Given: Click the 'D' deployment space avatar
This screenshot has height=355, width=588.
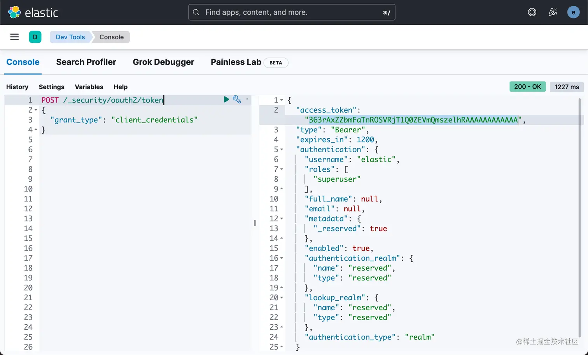Looking at the screenshot, I should pos(35,37).
